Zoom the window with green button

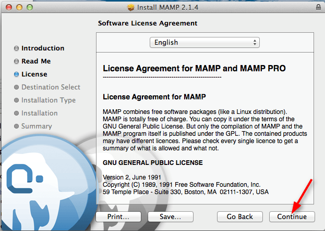click(30, 7)
